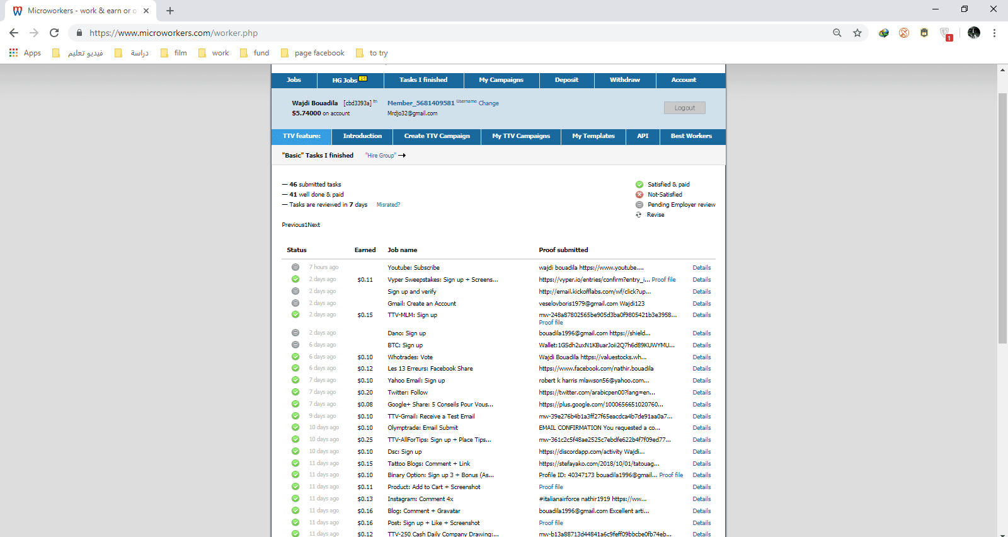Screen dimensions: 1008x537
Task: Open the Chrome three-dot menu
Action: tap(994, 33)
